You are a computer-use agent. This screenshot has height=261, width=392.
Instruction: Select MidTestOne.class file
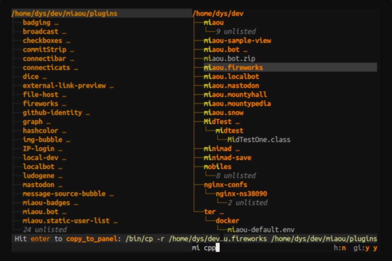(x=259, y=140)
